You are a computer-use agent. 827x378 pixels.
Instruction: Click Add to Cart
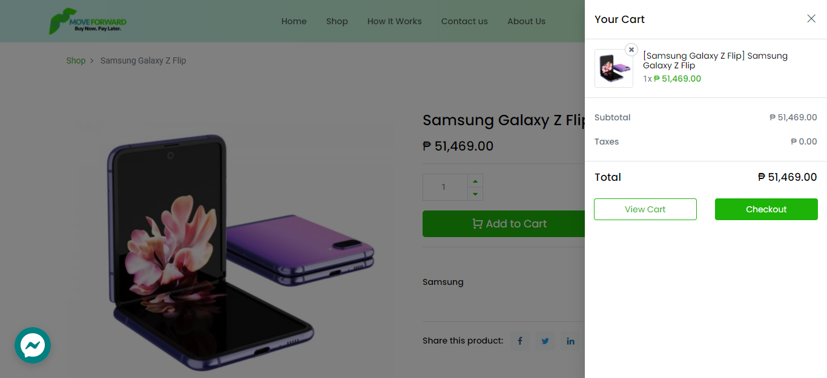pos(510,223)
